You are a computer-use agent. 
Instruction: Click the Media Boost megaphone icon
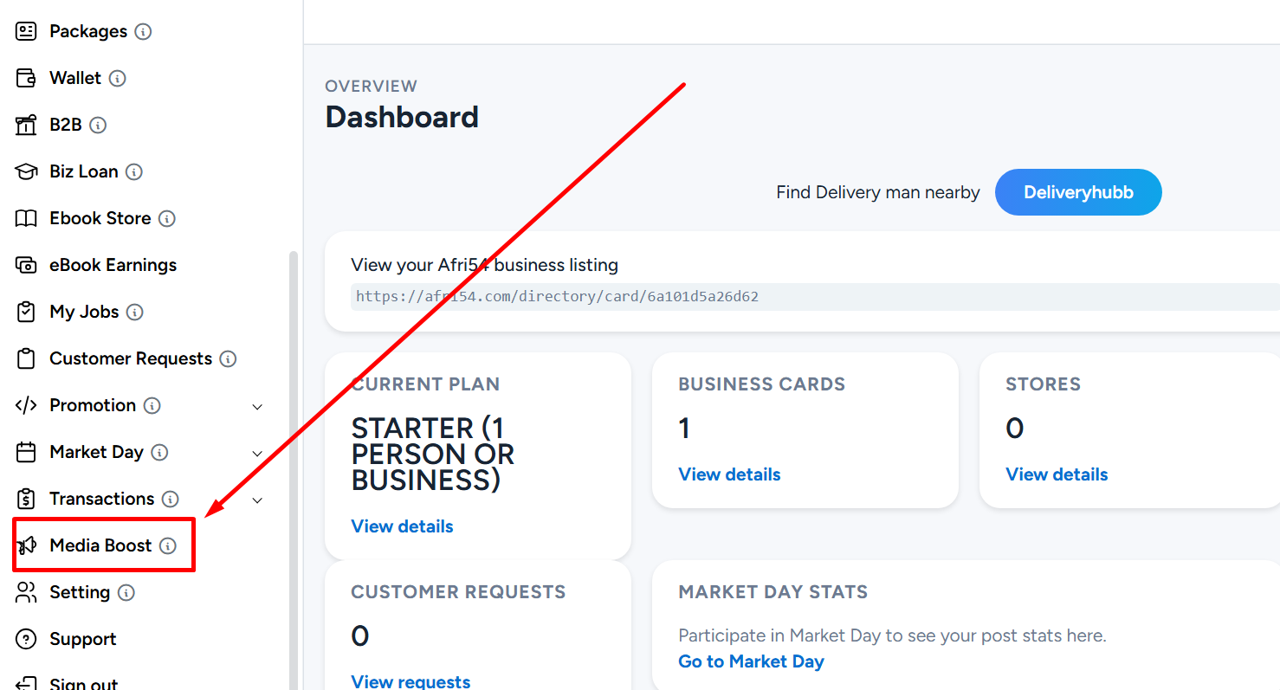[x=26, y=545]
